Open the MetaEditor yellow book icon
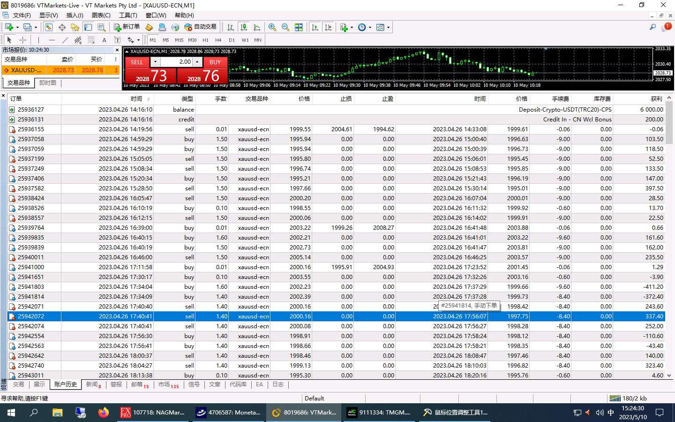Image resolution: width=675 pixels, height=422 pixels. click(x=149, y=27)
